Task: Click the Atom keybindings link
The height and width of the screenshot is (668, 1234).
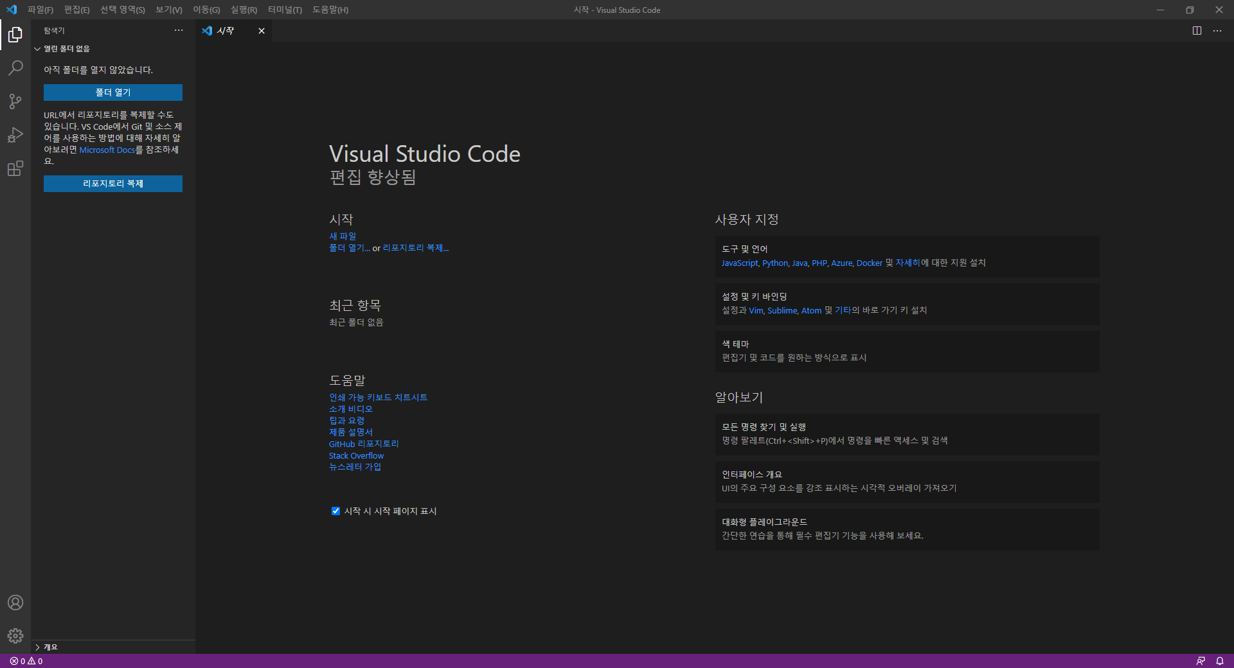Action: (811, 310)
